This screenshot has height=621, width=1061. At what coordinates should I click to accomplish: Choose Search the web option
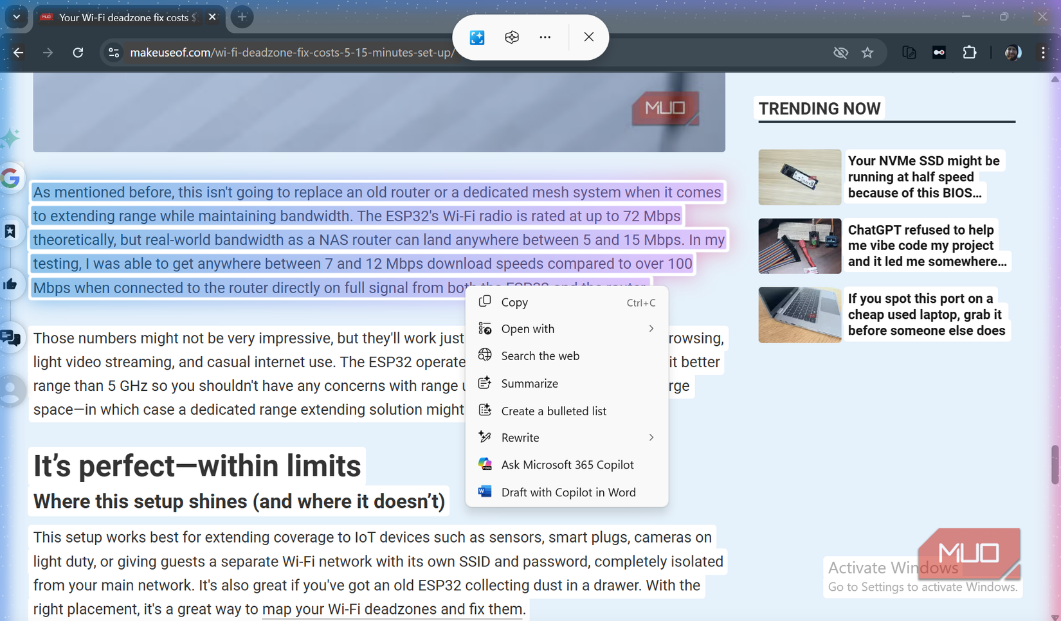pos(567,355)
